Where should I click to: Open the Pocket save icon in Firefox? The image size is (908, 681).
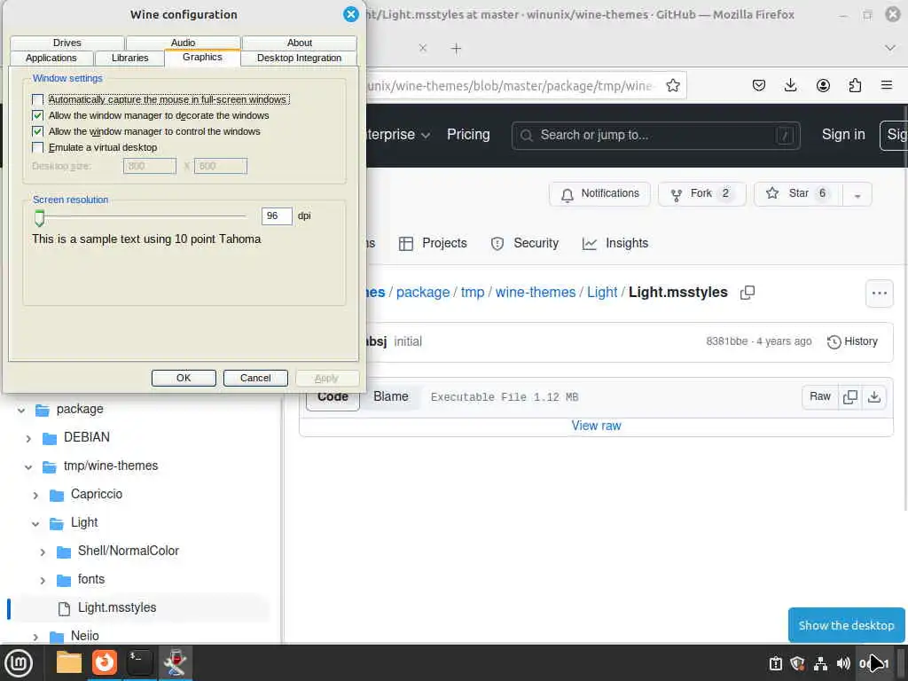click(759, 86)
